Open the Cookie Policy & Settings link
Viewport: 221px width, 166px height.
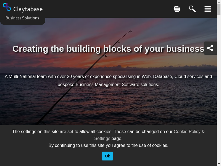point(189,132)
